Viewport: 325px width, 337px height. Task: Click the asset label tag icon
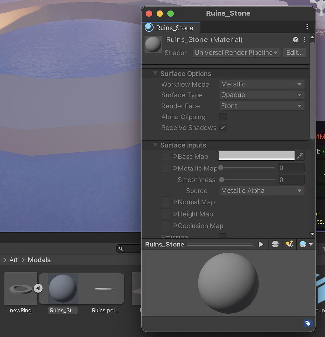[x=308, y=323]
